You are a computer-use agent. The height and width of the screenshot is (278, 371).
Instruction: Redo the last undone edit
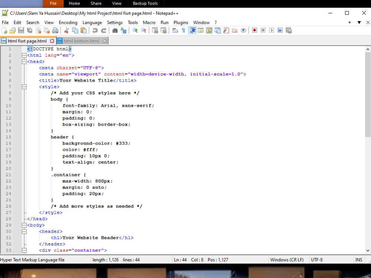tap(104, 30)
